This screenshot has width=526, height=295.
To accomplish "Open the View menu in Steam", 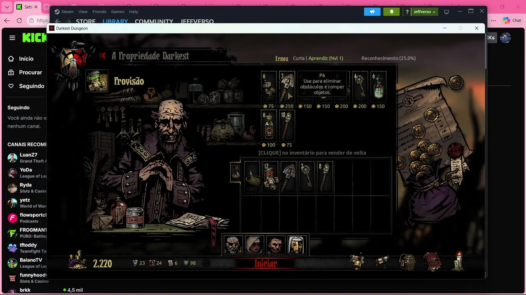I will click(x=83, y=11).
